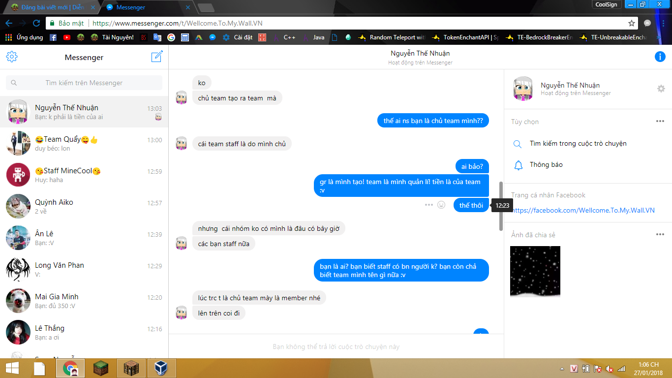Open Chrome from the taskbar
672x378 pixels.
(x=70, y=368)
